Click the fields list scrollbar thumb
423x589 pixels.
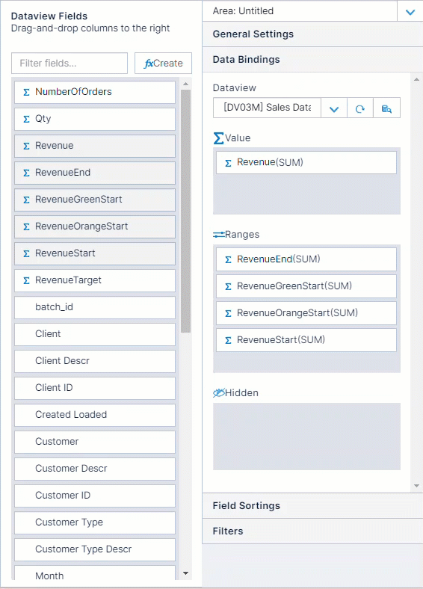[185, 211]
